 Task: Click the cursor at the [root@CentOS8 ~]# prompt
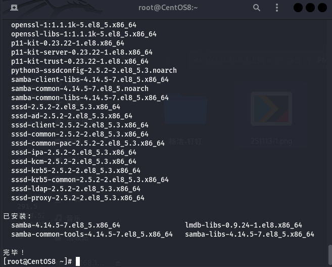(x=77, y=261)
